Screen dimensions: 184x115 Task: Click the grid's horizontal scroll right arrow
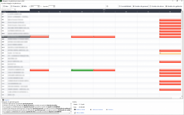[x=180, y=98]
